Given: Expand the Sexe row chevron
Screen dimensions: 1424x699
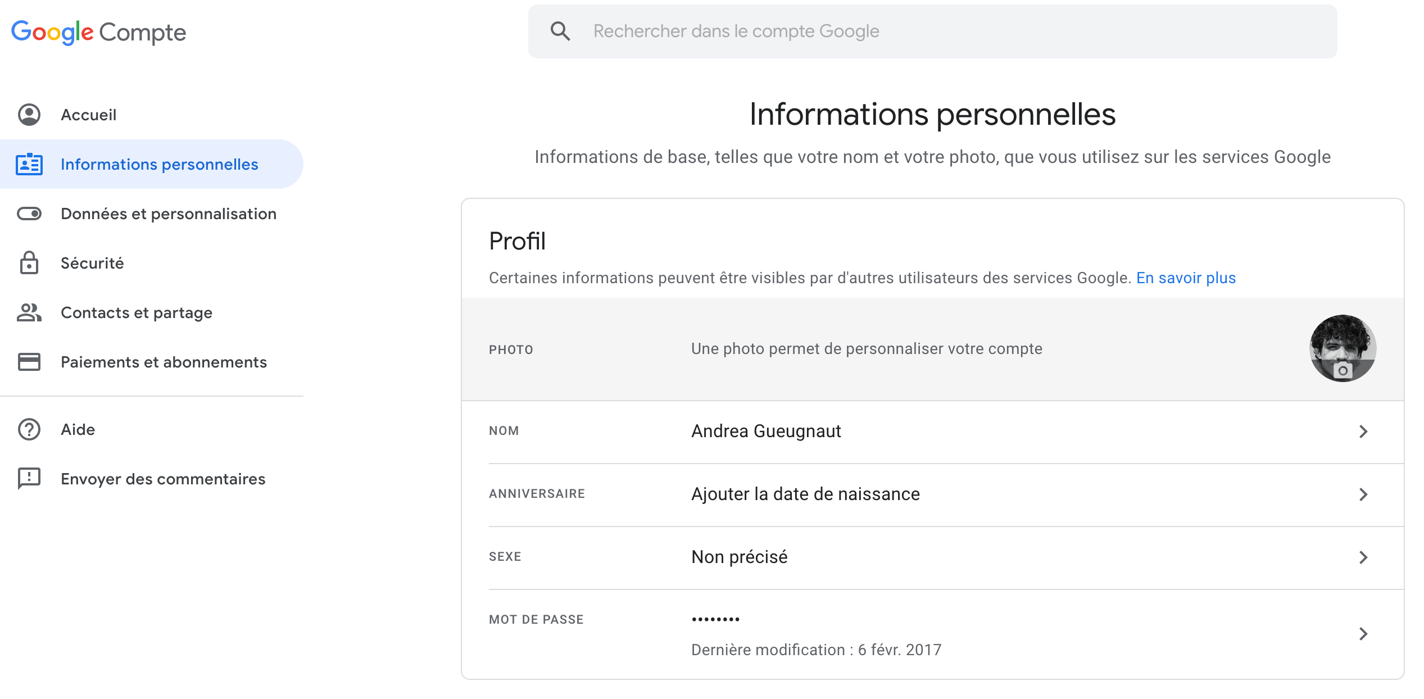Looking at the screenshot, I should click(x=1363, y=557).
